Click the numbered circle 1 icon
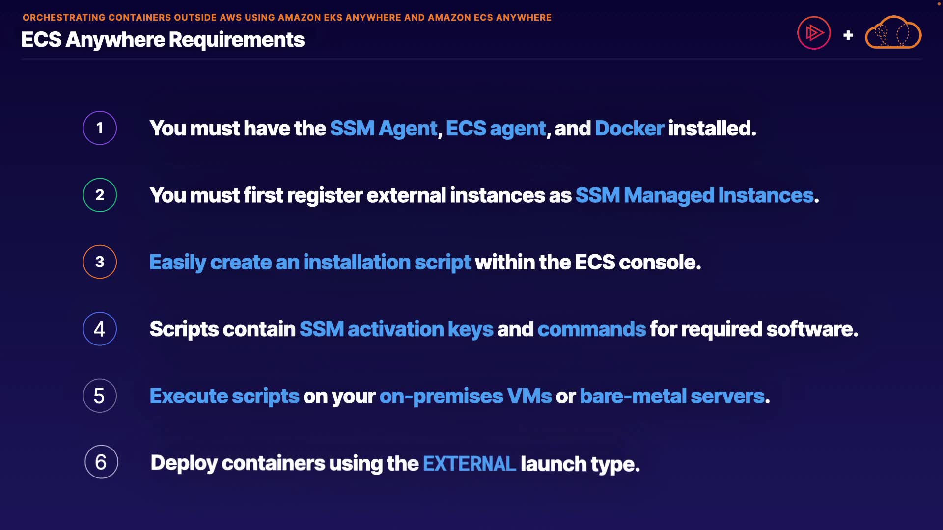The width and height of the screenshot is (943, 530). [x=100, y=128]
